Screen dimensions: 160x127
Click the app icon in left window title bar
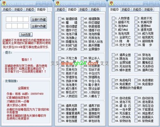[4, 3]
